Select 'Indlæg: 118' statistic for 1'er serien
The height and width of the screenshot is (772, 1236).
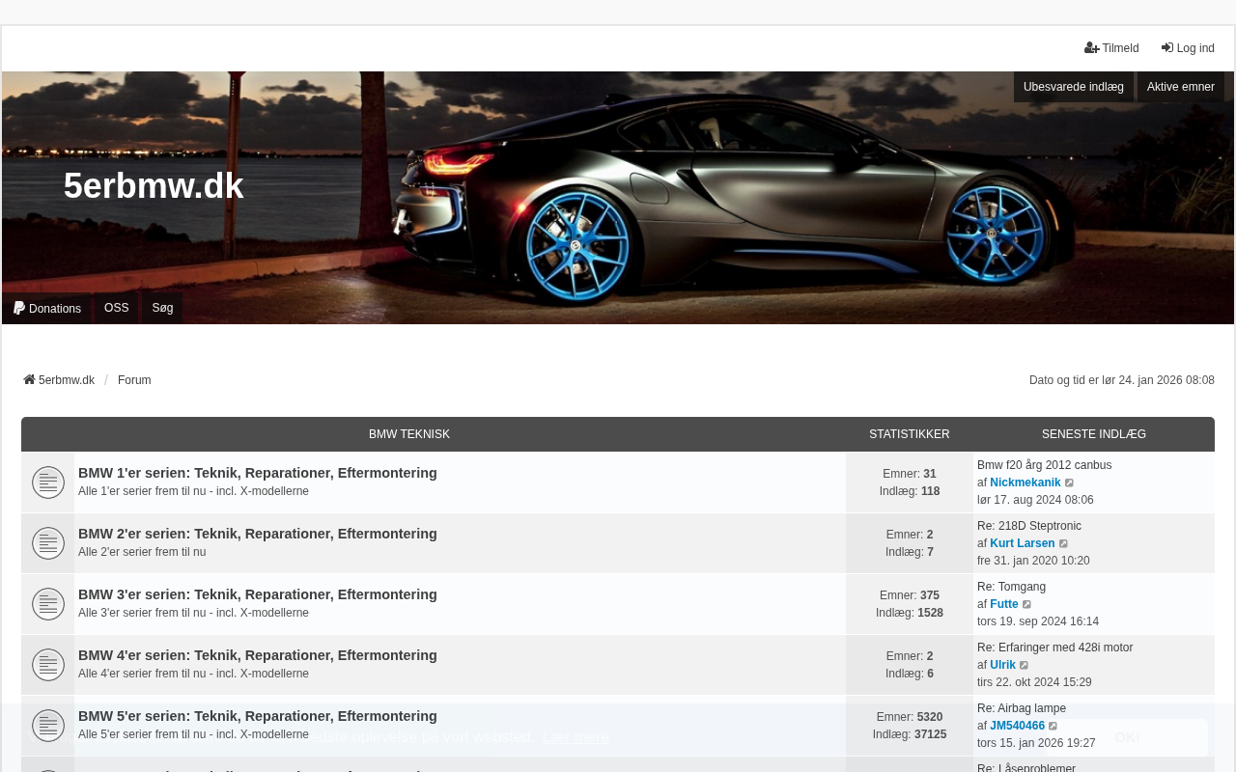[x=910, y=491]
